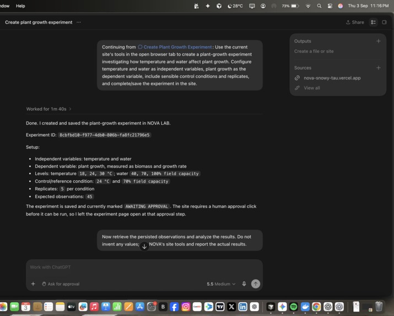Image resolution: width=394 pixels, height=316 pixels.
Task: Open LinkedIn from the dock
Action: point(242,307)
